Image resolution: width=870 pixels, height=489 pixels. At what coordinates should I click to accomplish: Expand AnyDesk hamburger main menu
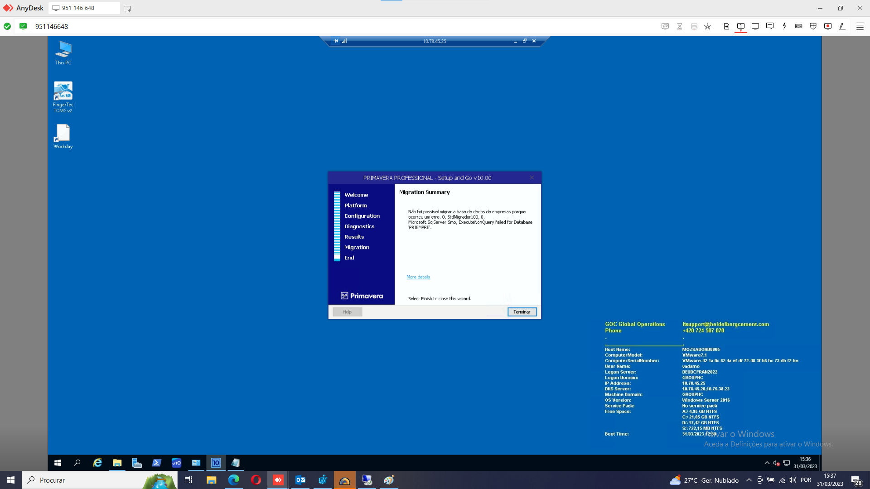(x=860, y=26)
